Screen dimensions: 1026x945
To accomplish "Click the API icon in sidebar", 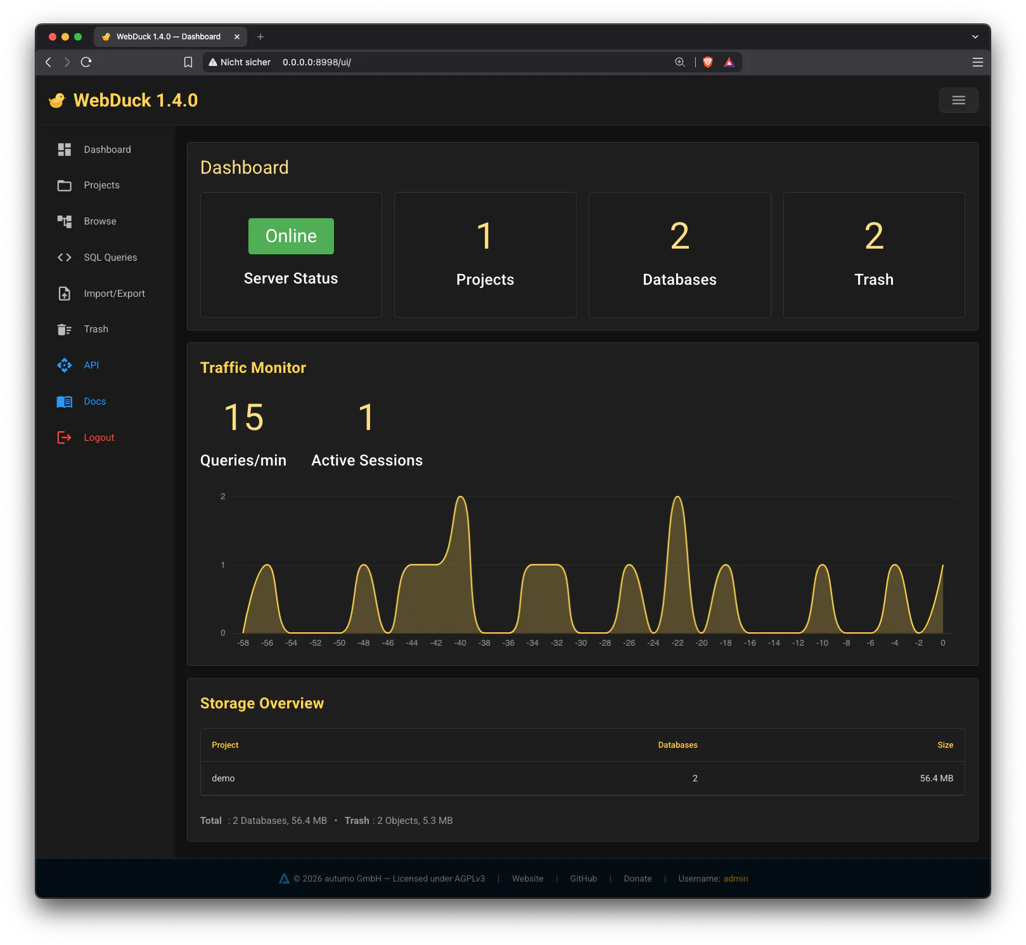I will [x=64, y=365].
